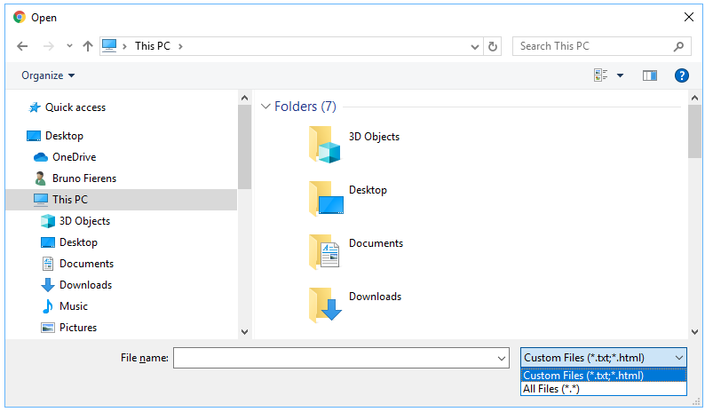Viewport: 705px width, 412px height.
Task: Click the OneDrive cloud icon
Action: coord(41,157)
